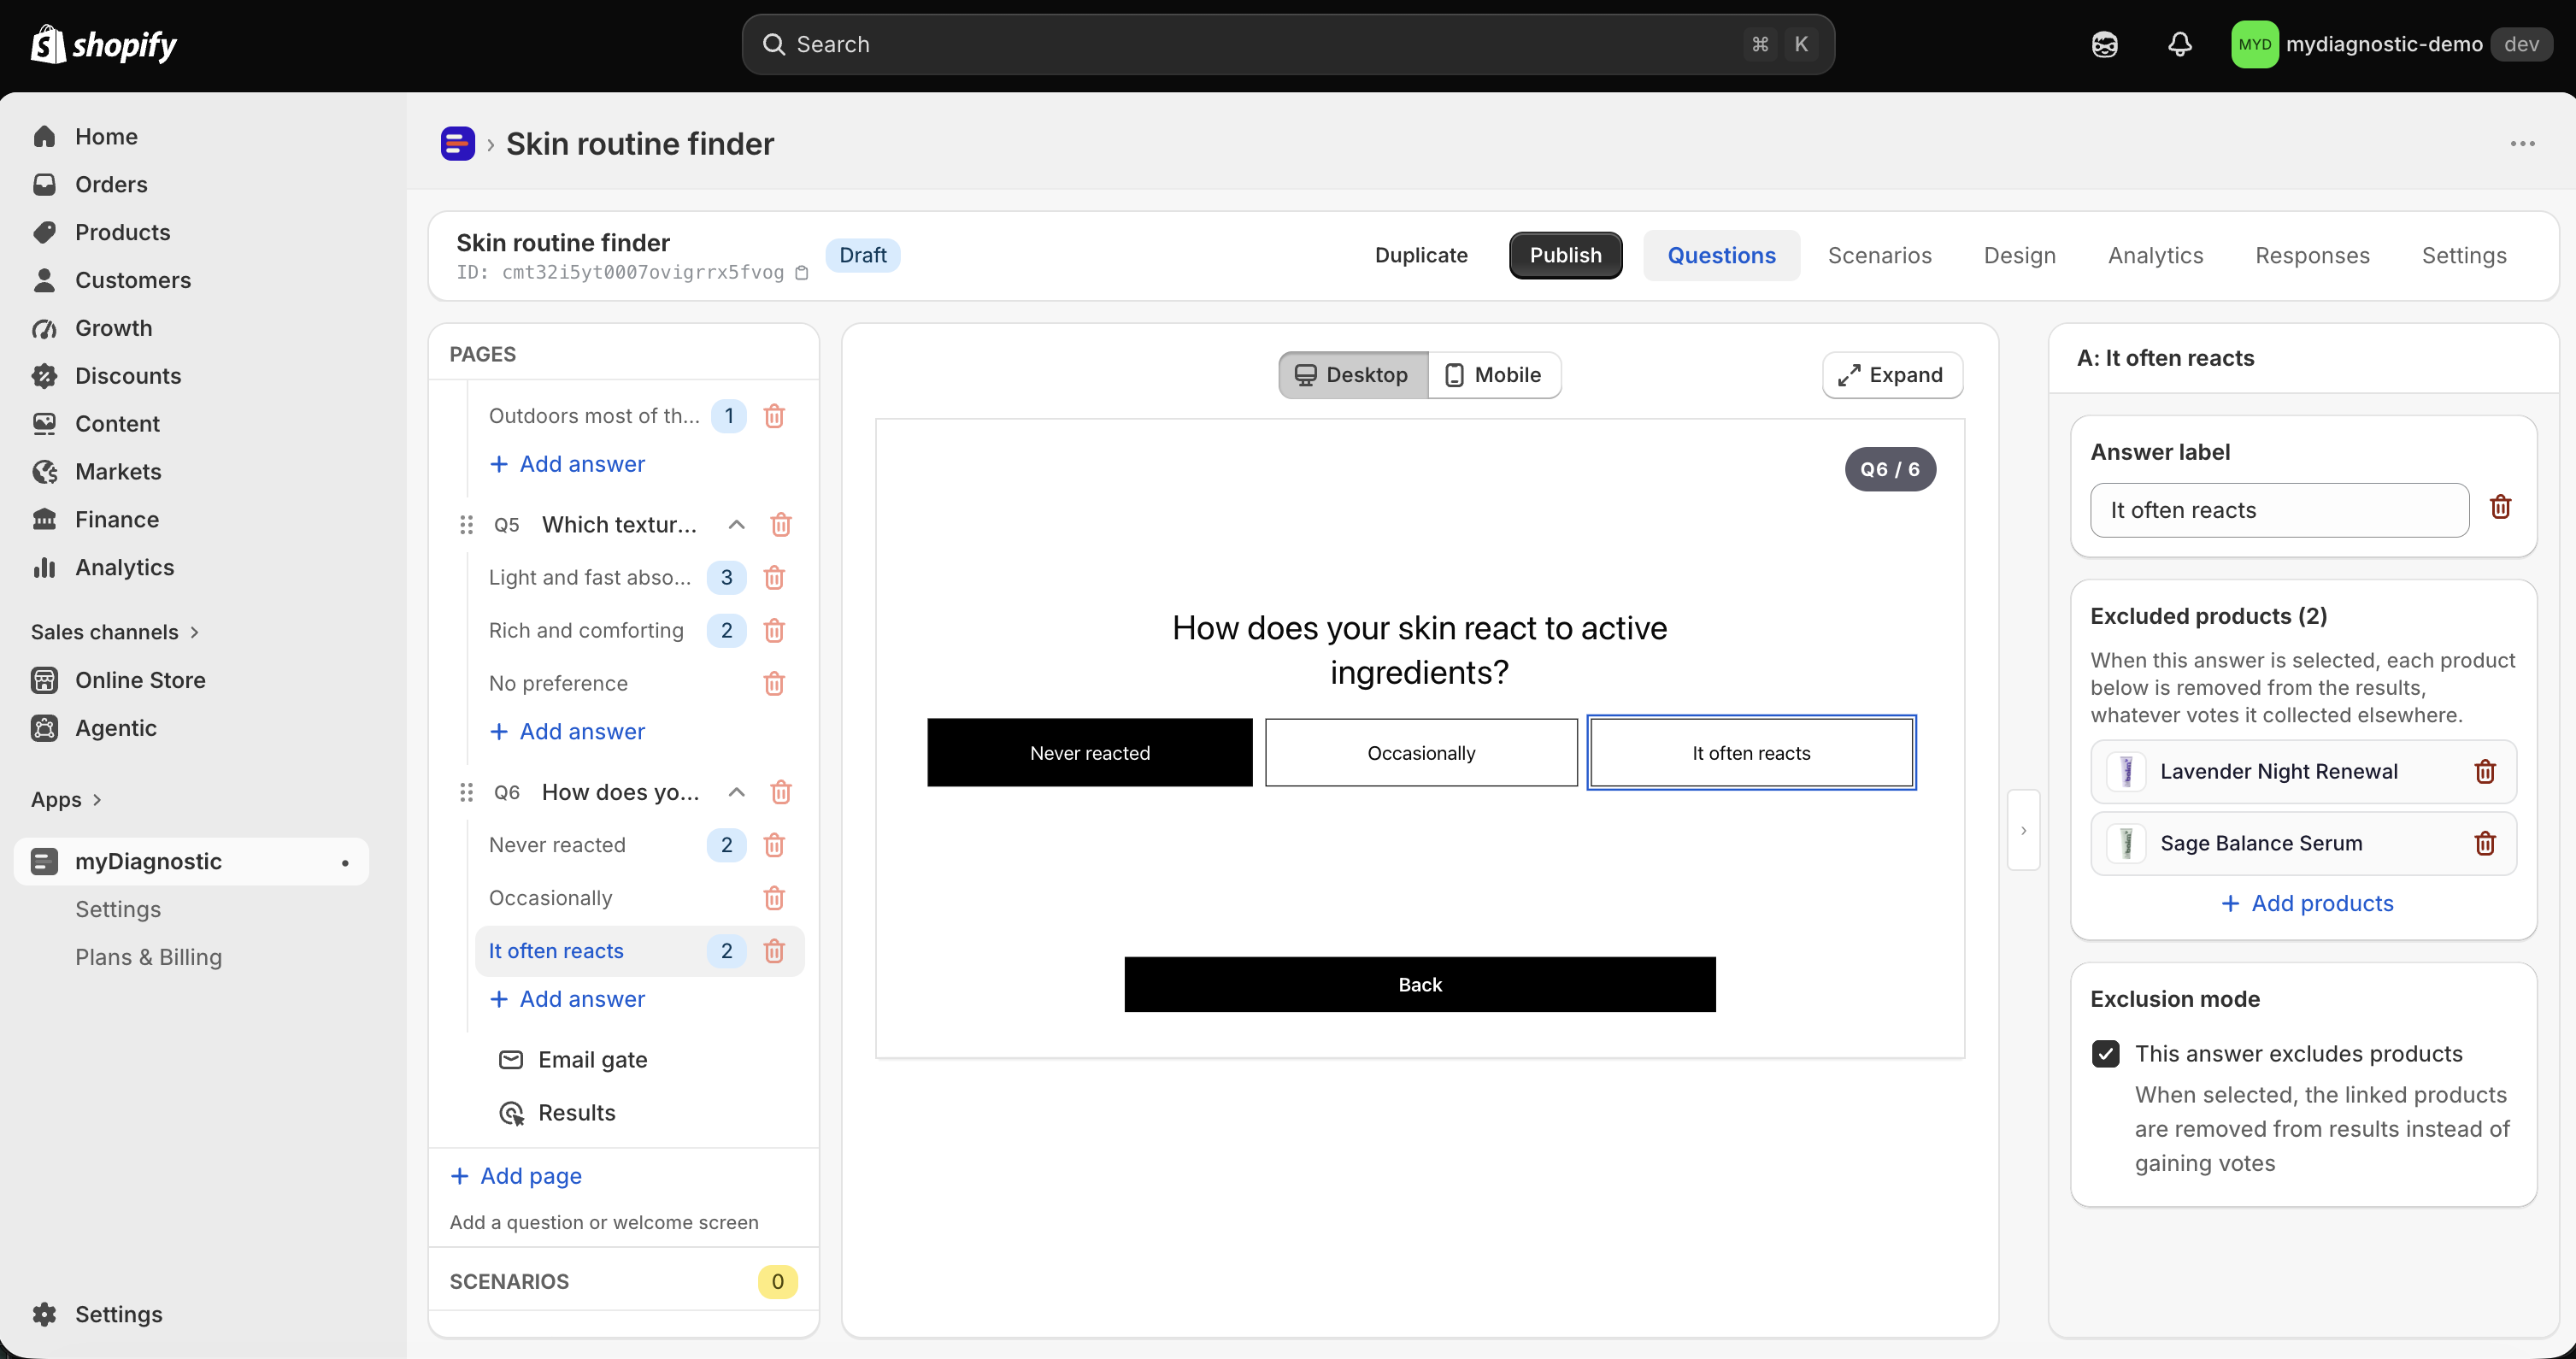2576x1359 pixels.
Task: Grab the drag handle for Q5
Action: pyautogui.click(x=466, y=525)
